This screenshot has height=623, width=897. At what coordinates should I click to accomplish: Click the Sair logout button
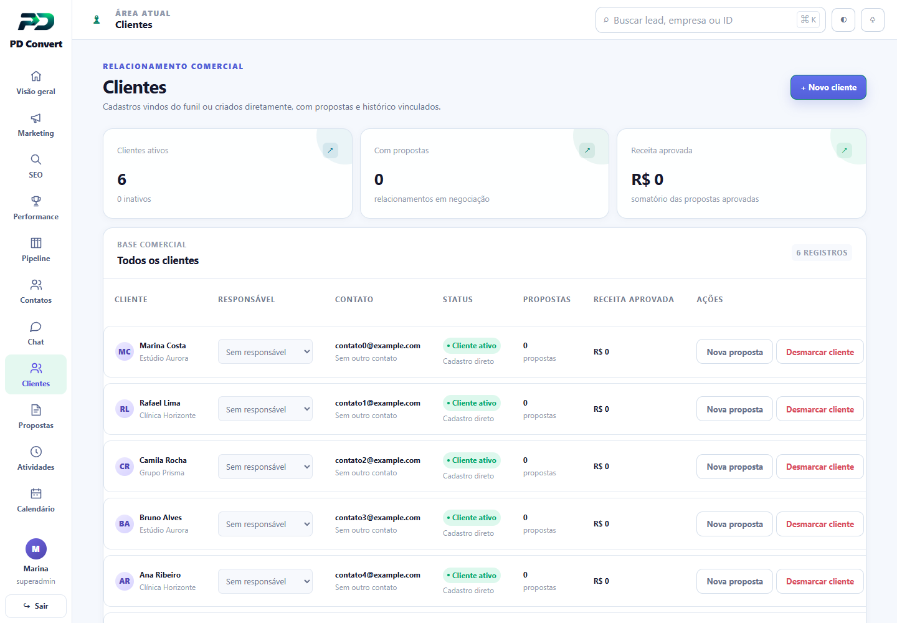(x=36, y=606)
